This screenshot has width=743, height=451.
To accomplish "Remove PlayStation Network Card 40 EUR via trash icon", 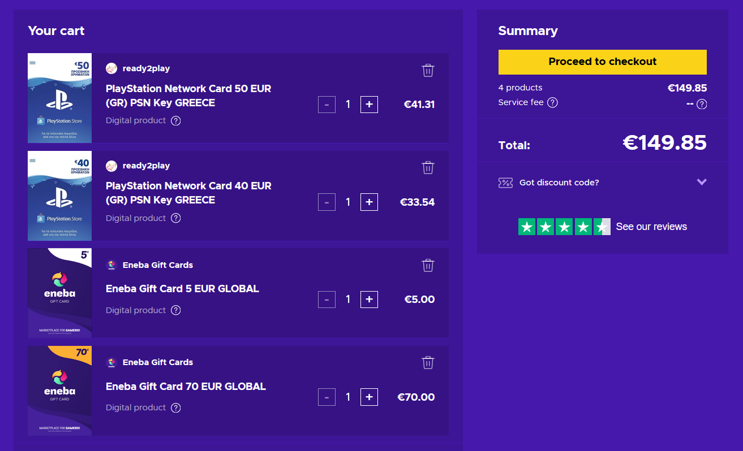I will pos(428,167).
